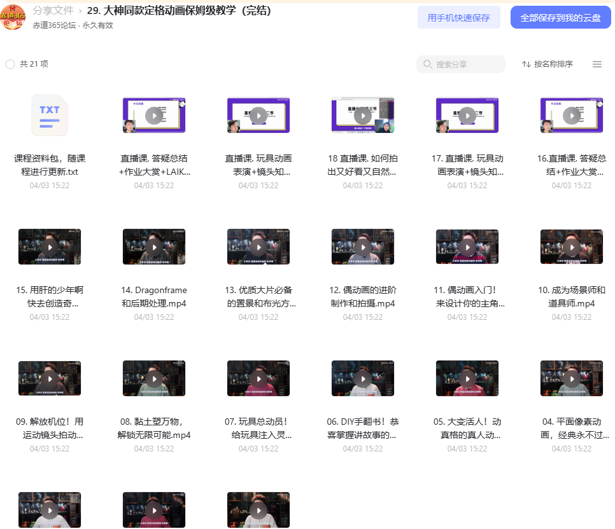The image size is (615, 529).
Task: Open the TXT file icon for 课程资料包
Action: (50, 115)
